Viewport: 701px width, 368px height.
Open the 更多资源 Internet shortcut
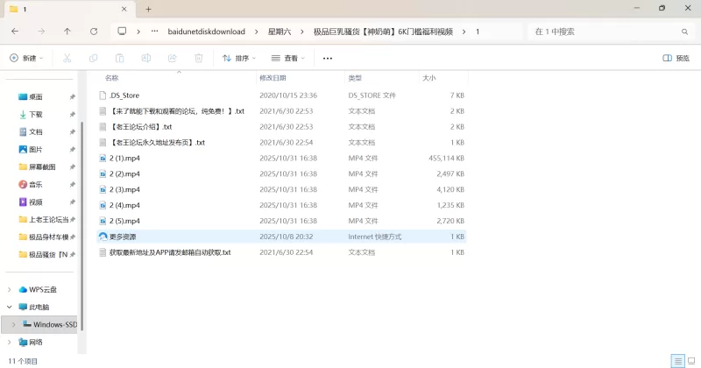pos(123,237)
